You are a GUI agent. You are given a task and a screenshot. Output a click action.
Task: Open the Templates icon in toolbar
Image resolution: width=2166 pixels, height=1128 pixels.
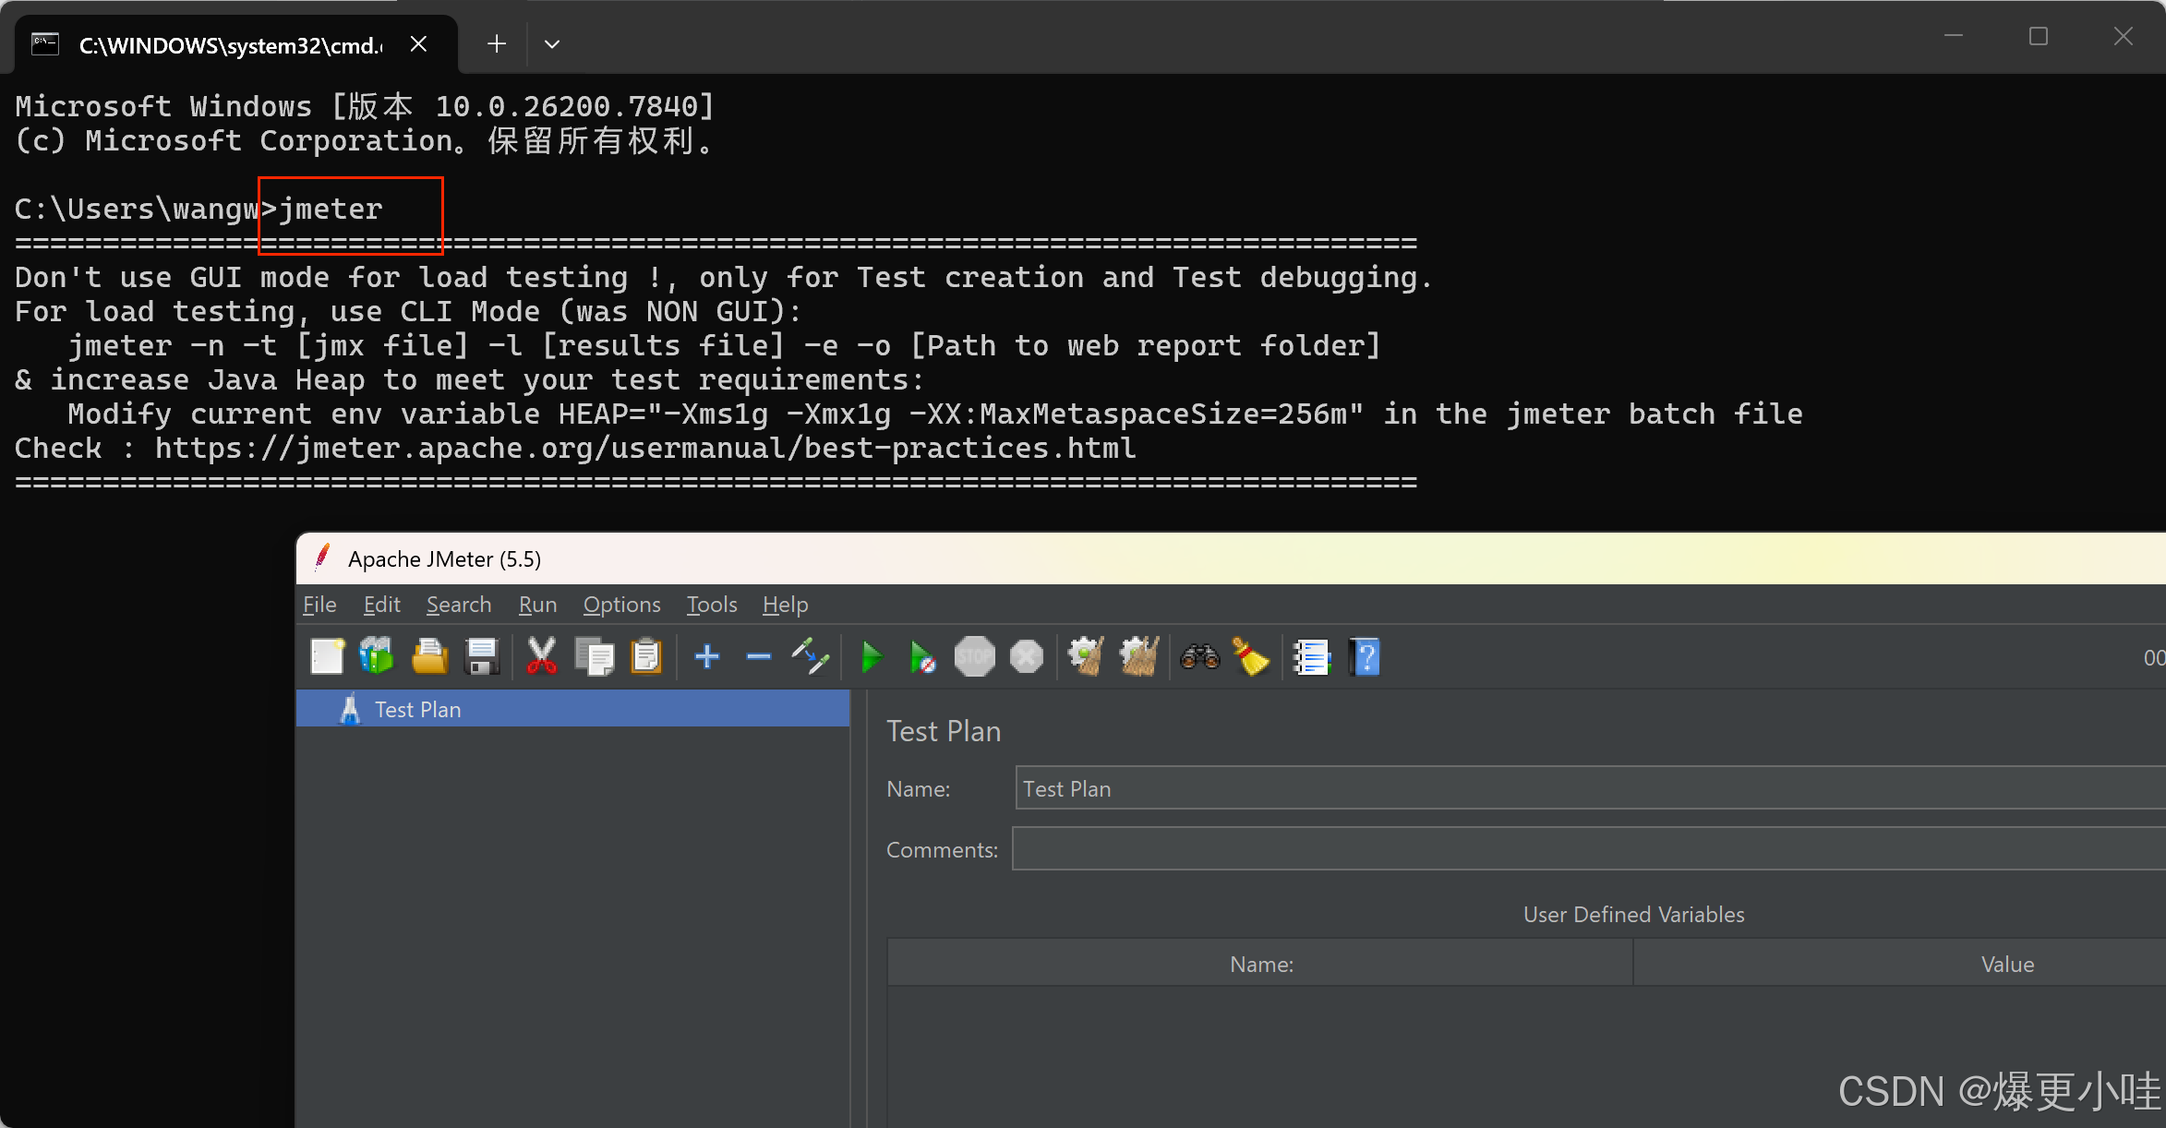pyautogui.click(x=377, y=657)
